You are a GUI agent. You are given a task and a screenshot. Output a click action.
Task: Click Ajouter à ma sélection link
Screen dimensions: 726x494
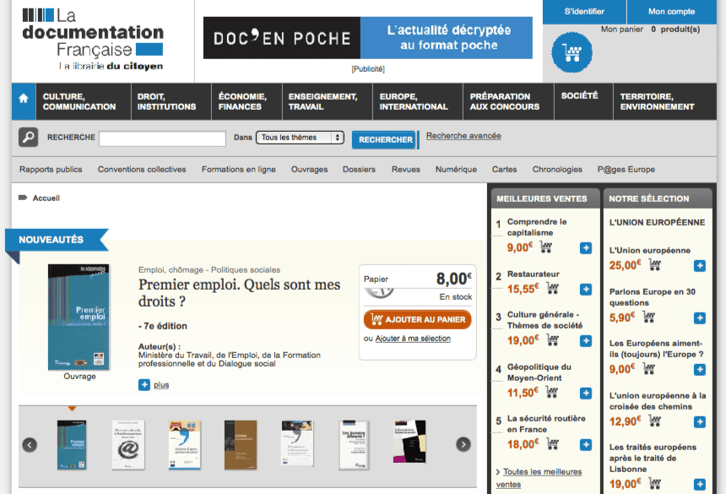tap(413, 339)
